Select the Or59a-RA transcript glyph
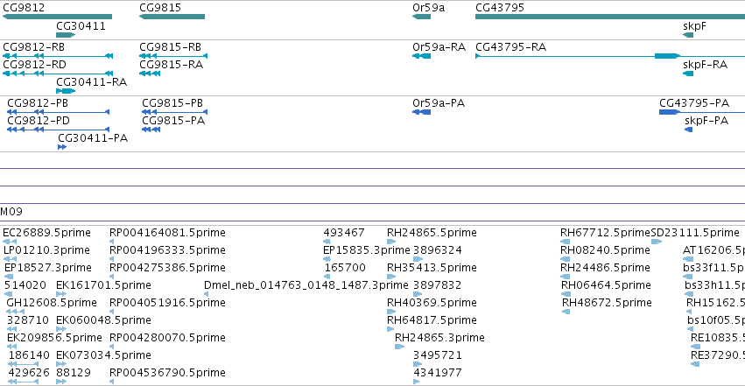Image resolution: width=745 pixels, height=386 pixels. pos(421,56)
